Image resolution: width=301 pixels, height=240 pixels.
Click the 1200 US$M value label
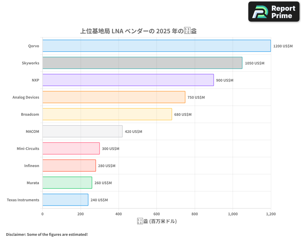[283, 46]
